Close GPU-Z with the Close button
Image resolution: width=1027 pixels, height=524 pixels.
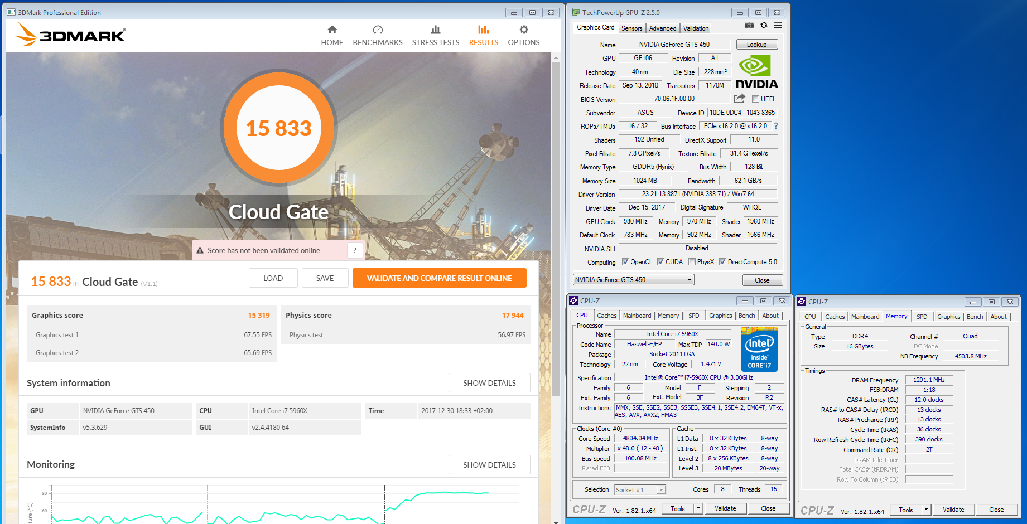(762, 280)
